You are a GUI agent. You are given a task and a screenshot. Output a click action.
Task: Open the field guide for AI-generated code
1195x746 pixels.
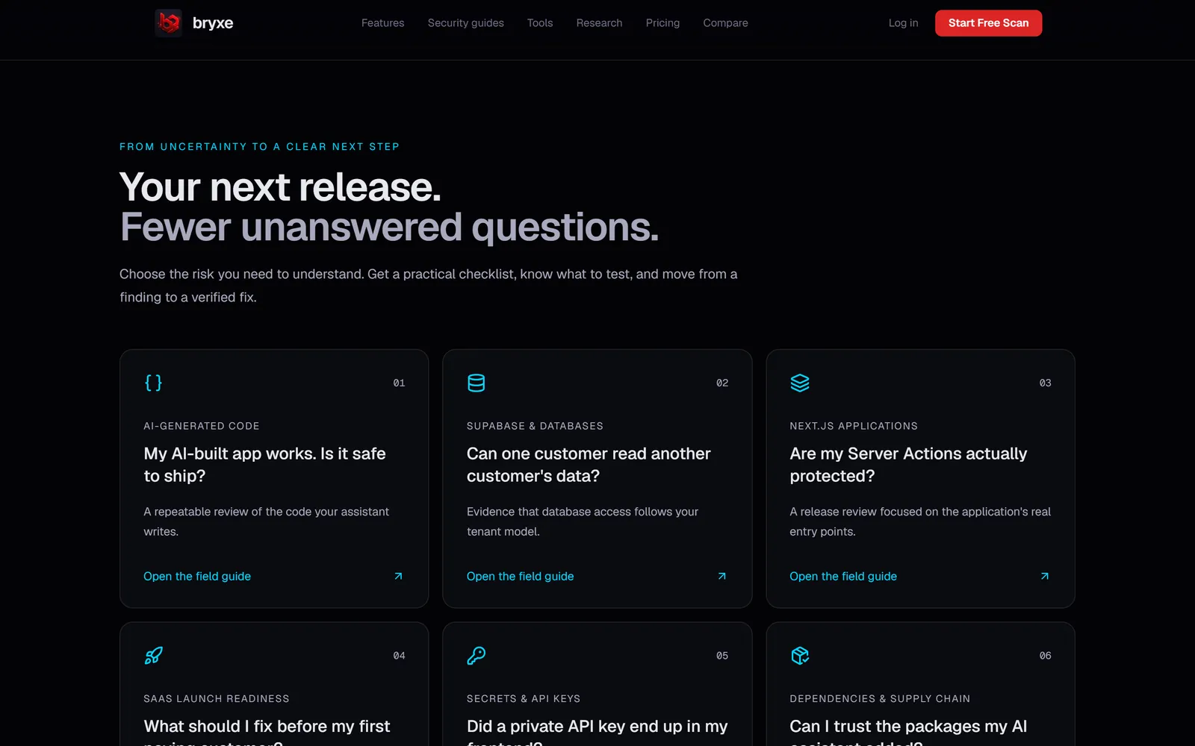[x=197, y=576]
